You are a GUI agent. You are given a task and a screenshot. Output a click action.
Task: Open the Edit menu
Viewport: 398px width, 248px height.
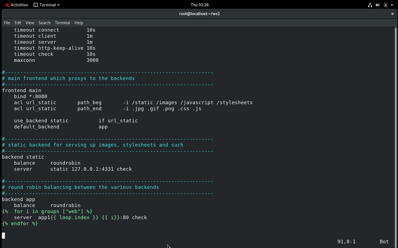[x=18, y=23]
